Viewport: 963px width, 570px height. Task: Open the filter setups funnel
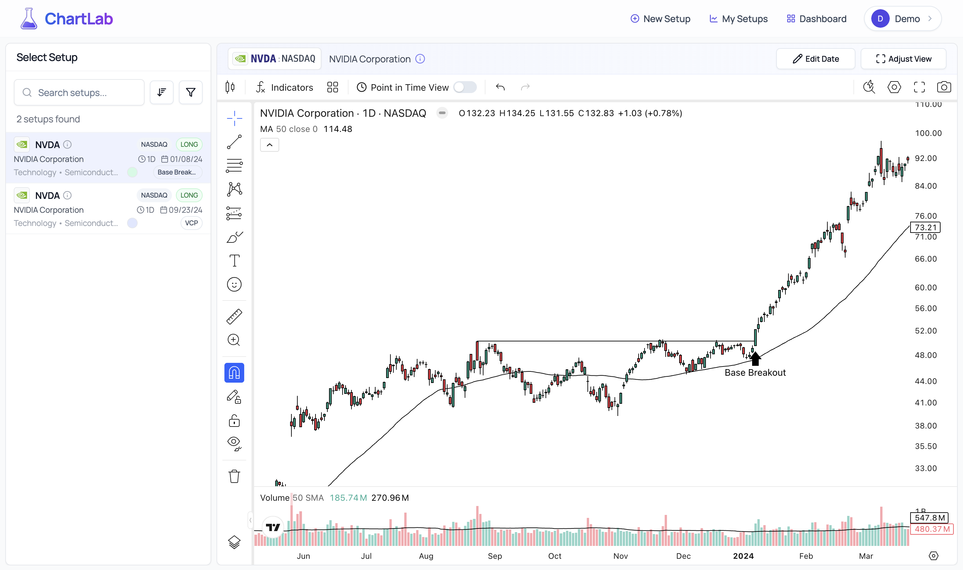191,93
